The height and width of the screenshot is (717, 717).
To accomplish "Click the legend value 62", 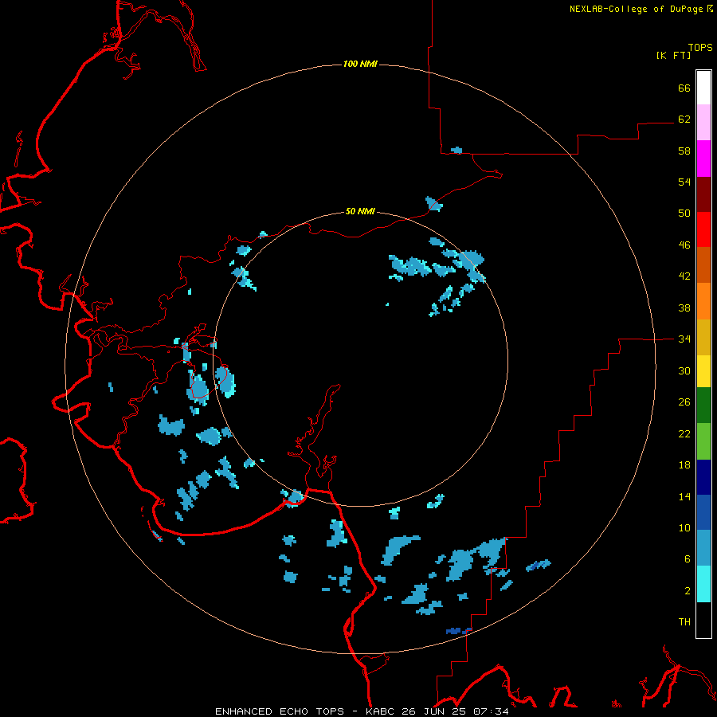I will coord(684,119).
